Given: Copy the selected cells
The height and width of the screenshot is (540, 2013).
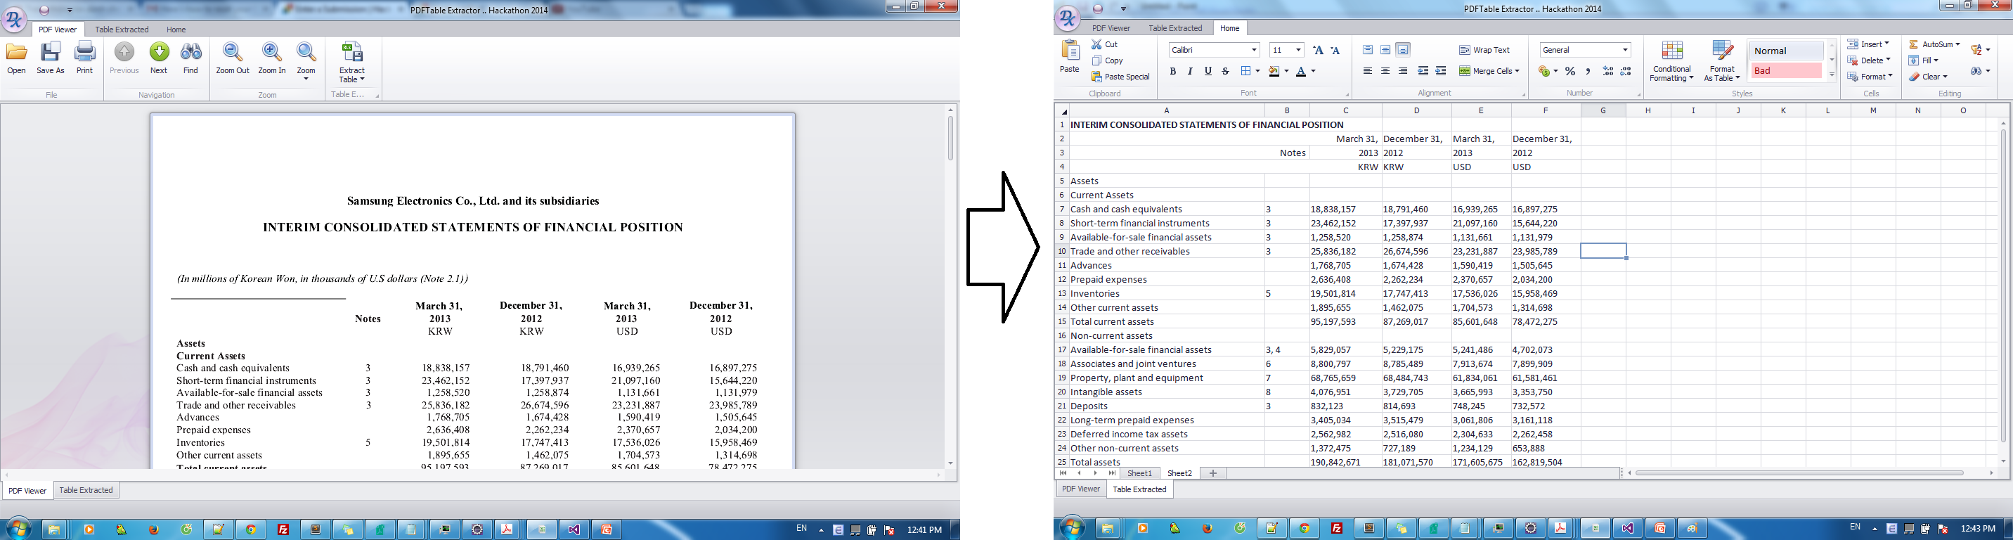Looking at the screenshot, I should pyautogui.click(x=1107, y=60).
